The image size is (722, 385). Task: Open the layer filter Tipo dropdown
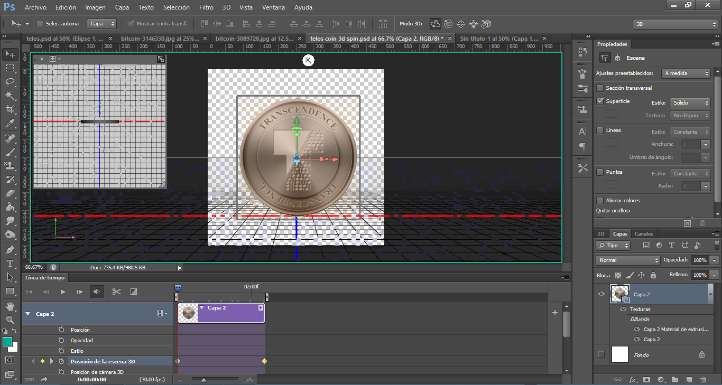pyautogui.click(x=613, y=246)
